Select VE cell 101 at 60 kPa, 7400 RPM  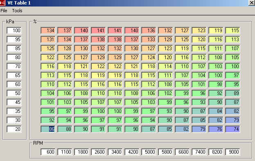coord(199,84)
